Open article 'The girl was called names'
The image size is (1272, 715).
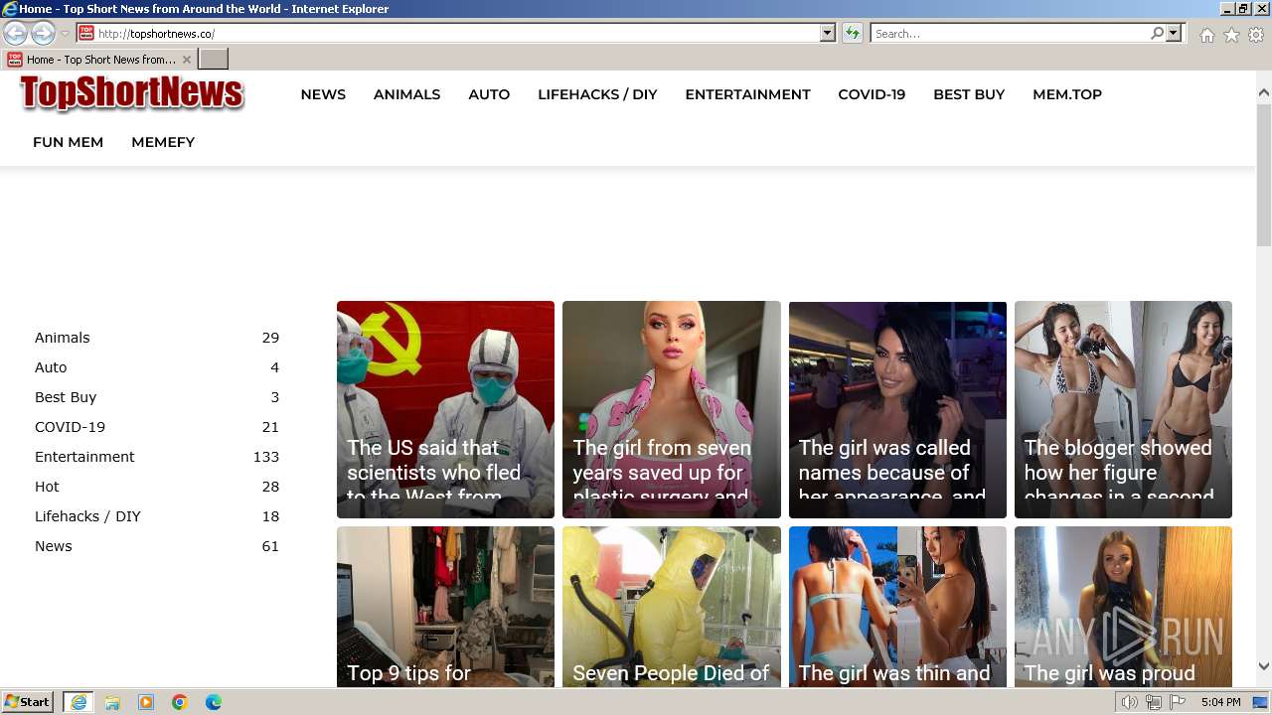(x=897, y=409)
